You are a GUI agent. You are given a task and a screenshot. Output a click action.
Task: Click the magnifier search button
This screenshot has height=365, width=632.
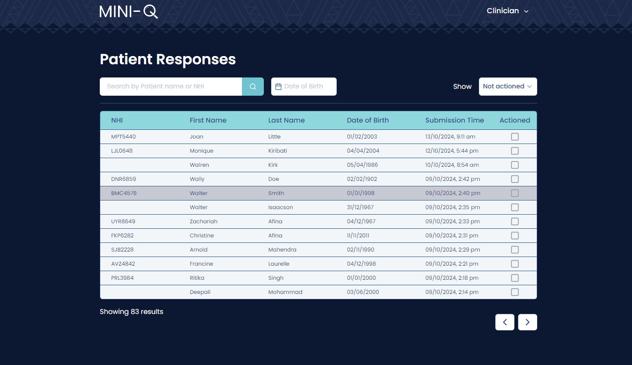[252, 87]
